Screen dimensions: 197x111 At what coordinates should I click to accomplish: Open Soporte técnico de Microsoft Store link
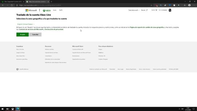coord(81,53)
